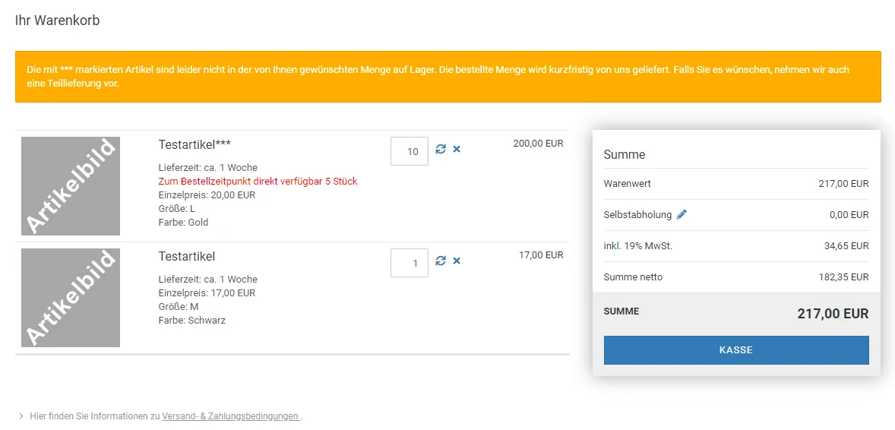Click the Ihr Warenkorb heading
This screenshot has width=895, height=430.
pos(58,21)
